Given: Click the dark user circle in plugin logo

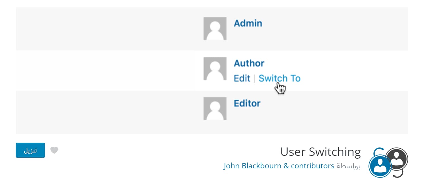Looking at the screenshot, I should [397, 158].
